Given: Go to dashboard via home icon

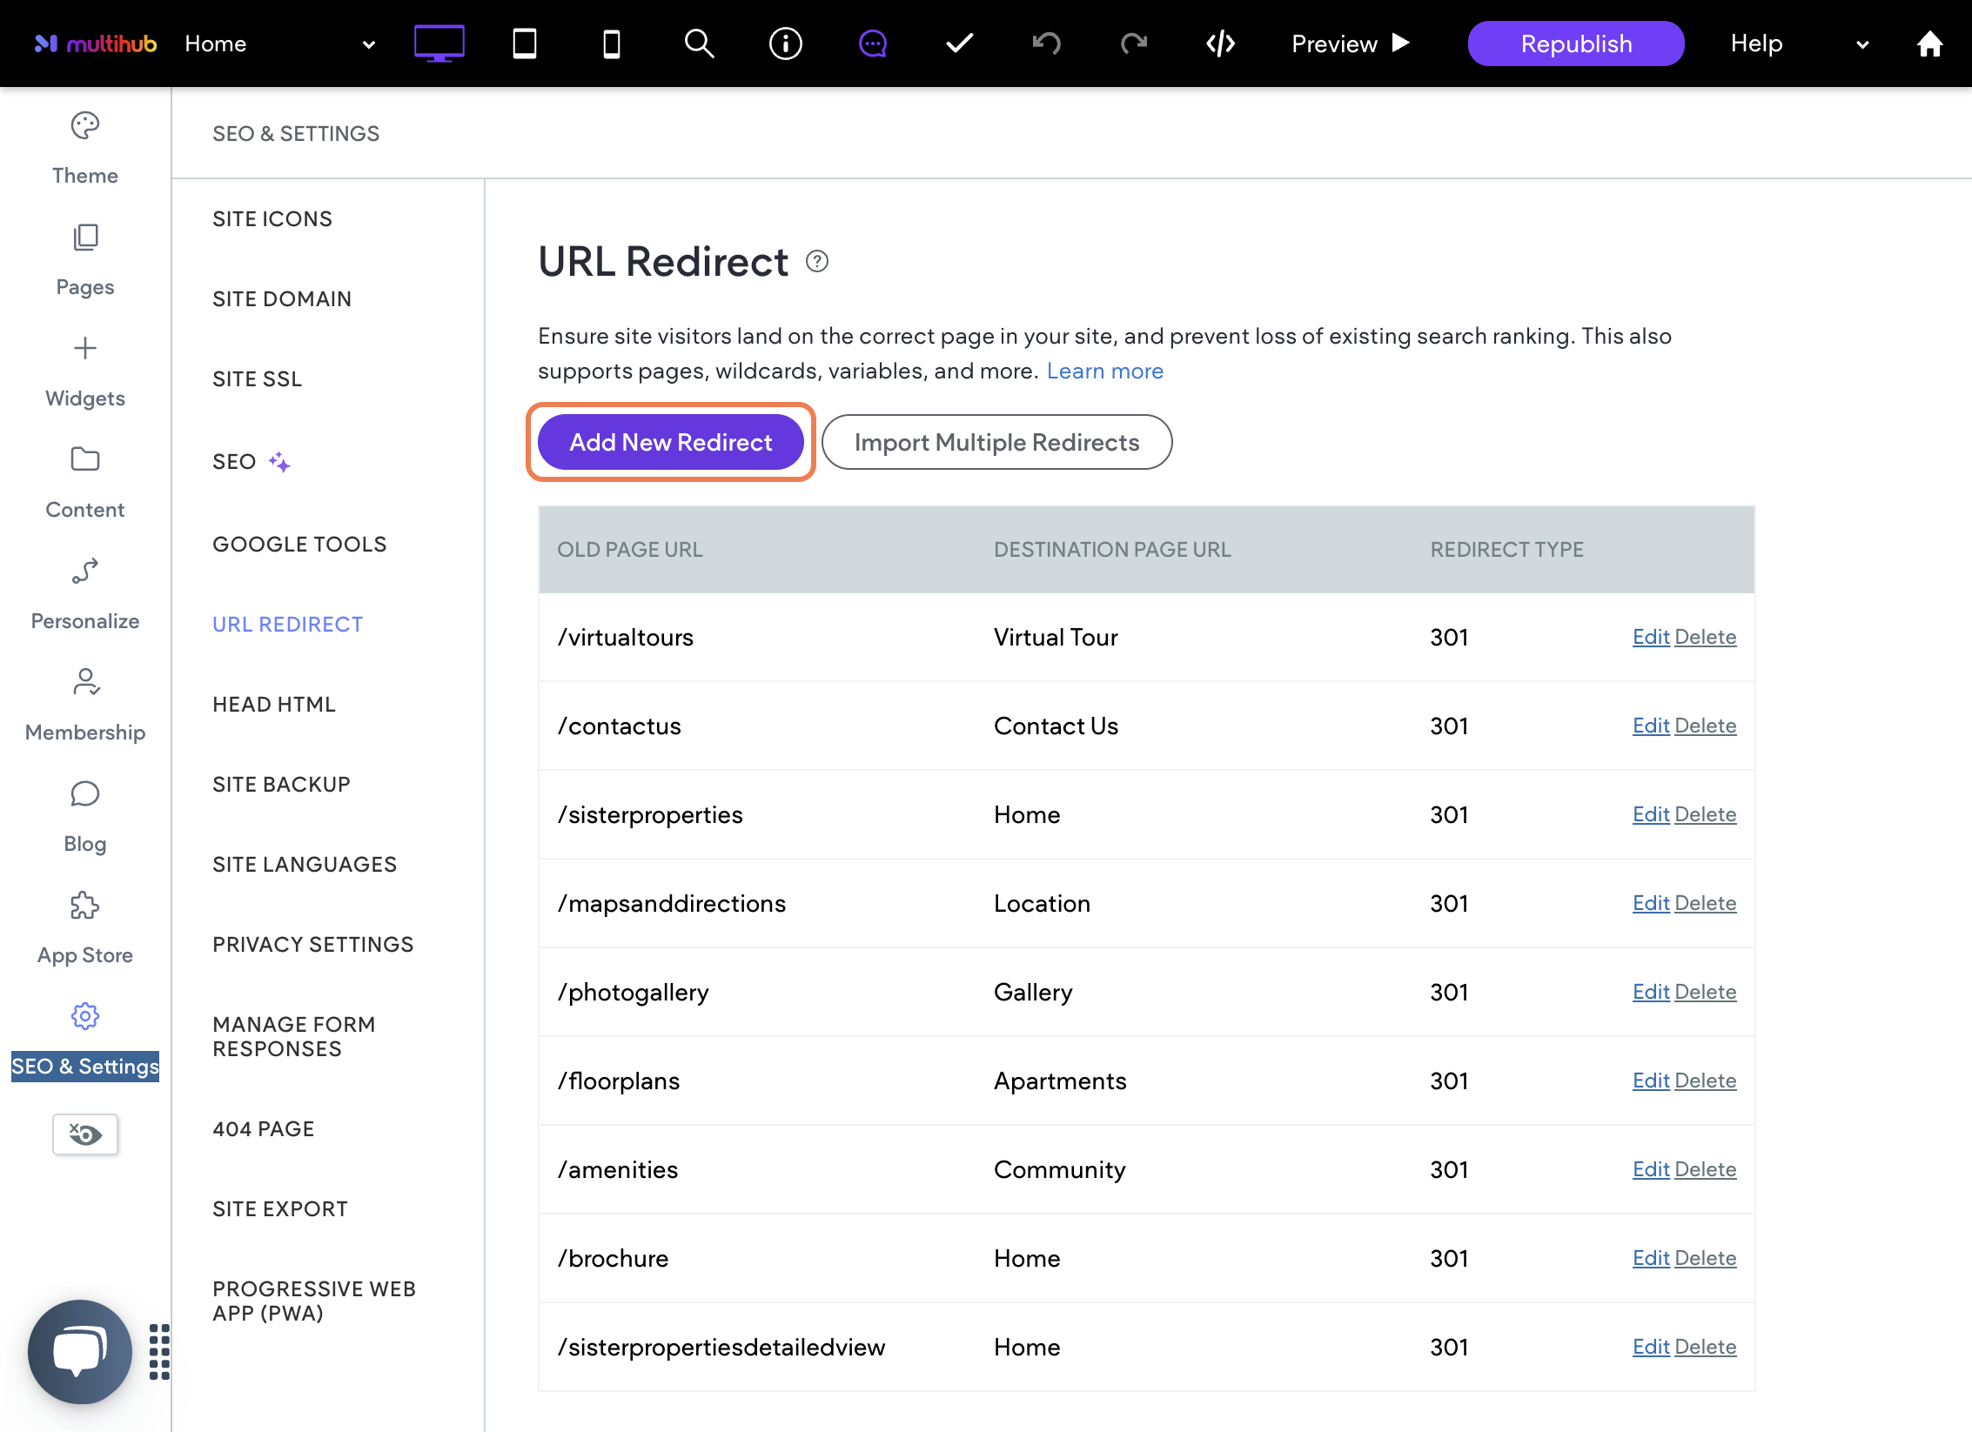Looking at the screenshot, I should 1929,43.
